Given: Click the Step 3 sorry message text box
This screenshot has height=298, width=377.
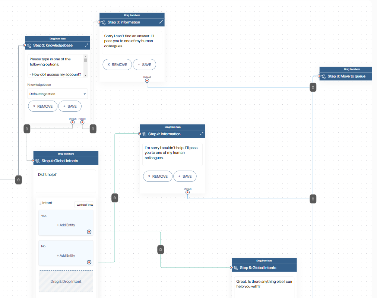Looking at the screenshot, I should [132, 43].
